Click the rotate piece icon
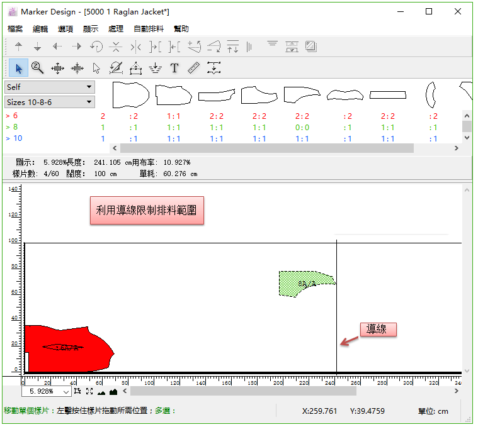 pyautogui.click(x=96, y=47)
